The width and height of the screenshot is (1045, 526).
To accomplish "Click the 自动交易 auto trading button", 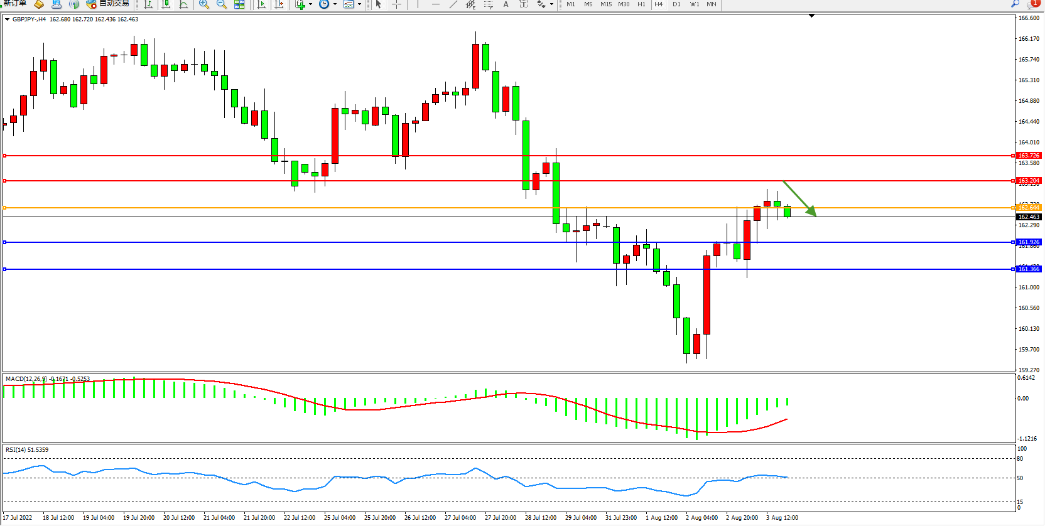I will tap(108, 4).
